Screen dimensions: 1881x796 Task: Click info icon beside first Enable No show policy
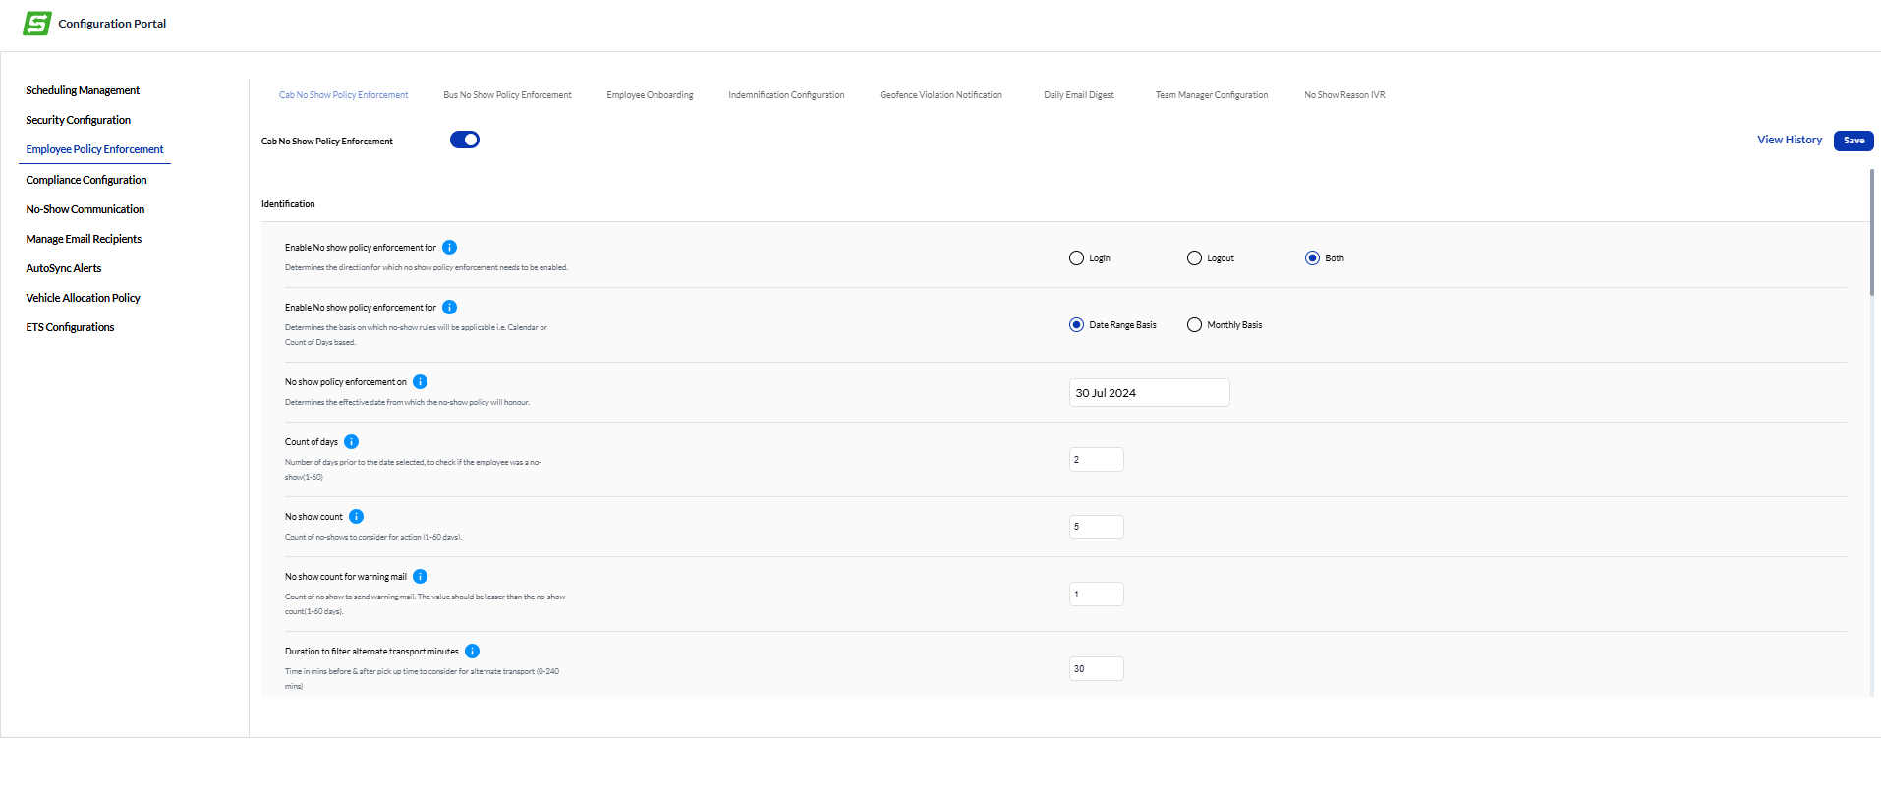click(449, 248)
